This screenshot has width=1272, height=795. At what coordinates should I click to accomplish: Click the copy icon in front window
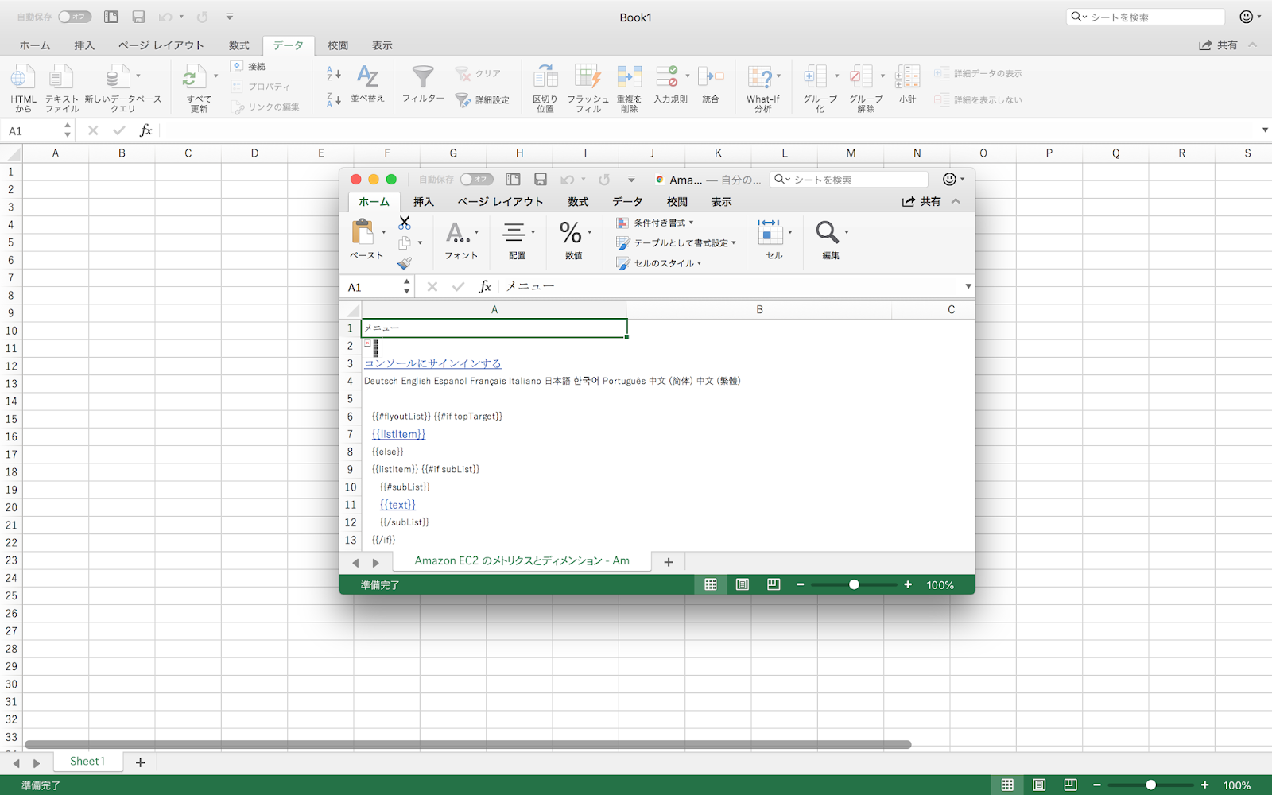[x=405, y=243]
